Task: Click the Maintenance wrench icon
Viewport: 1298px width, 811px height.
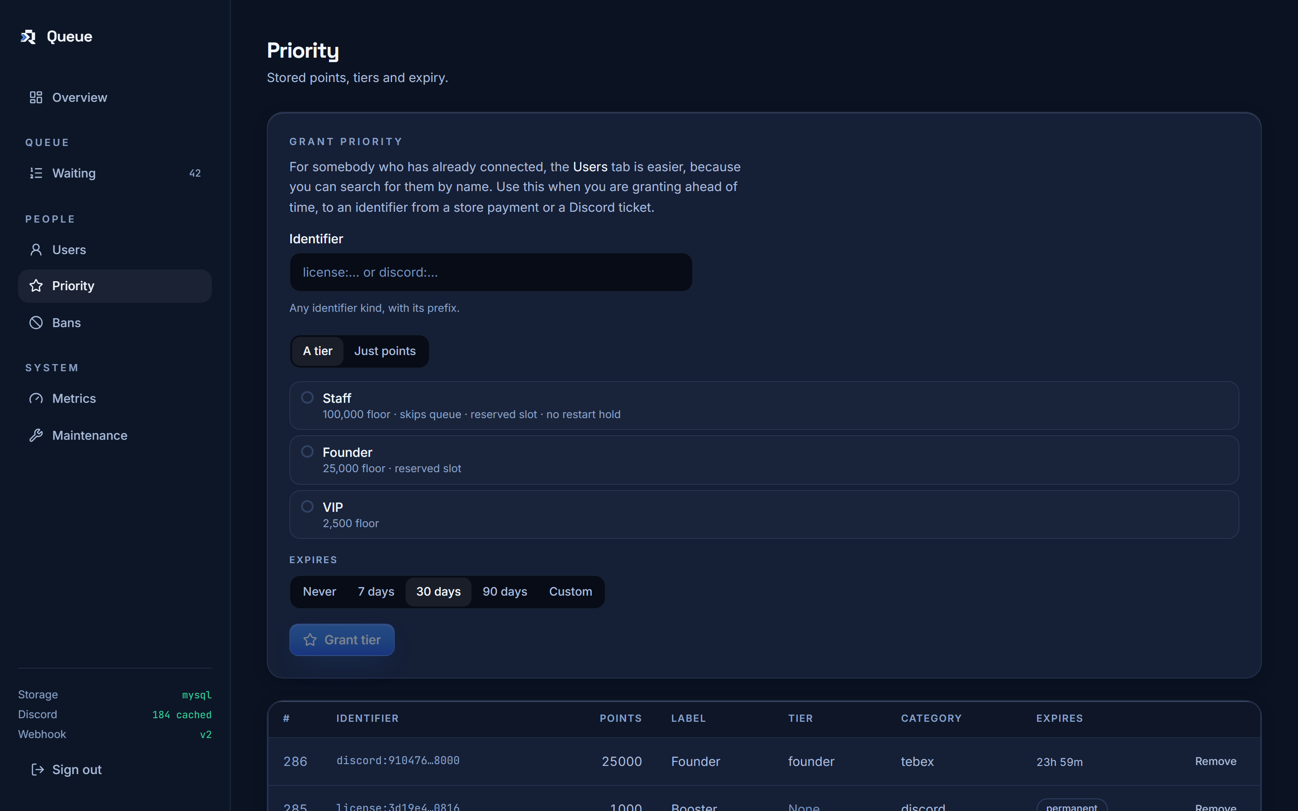Action: tap(36, 436)
